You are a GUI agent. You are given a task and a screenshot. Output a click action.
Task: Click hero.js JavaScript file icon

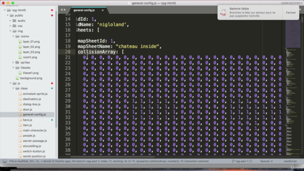20,120
